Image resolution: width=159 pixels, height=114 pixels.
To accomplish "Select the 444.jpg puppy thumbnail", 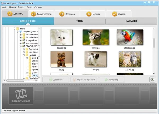I will (x=96, y=59).
